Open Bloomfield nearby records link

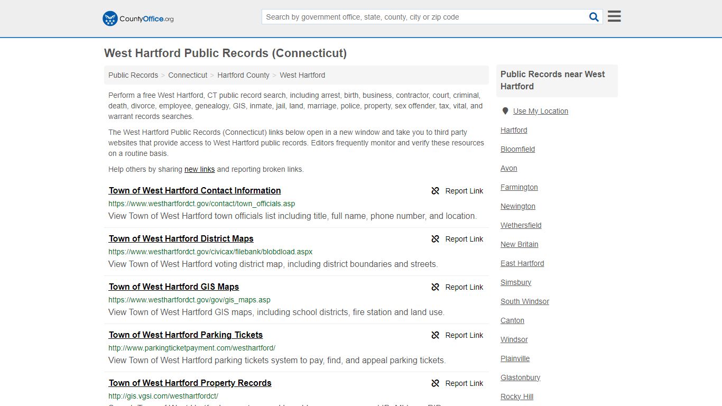pos(517,149)
